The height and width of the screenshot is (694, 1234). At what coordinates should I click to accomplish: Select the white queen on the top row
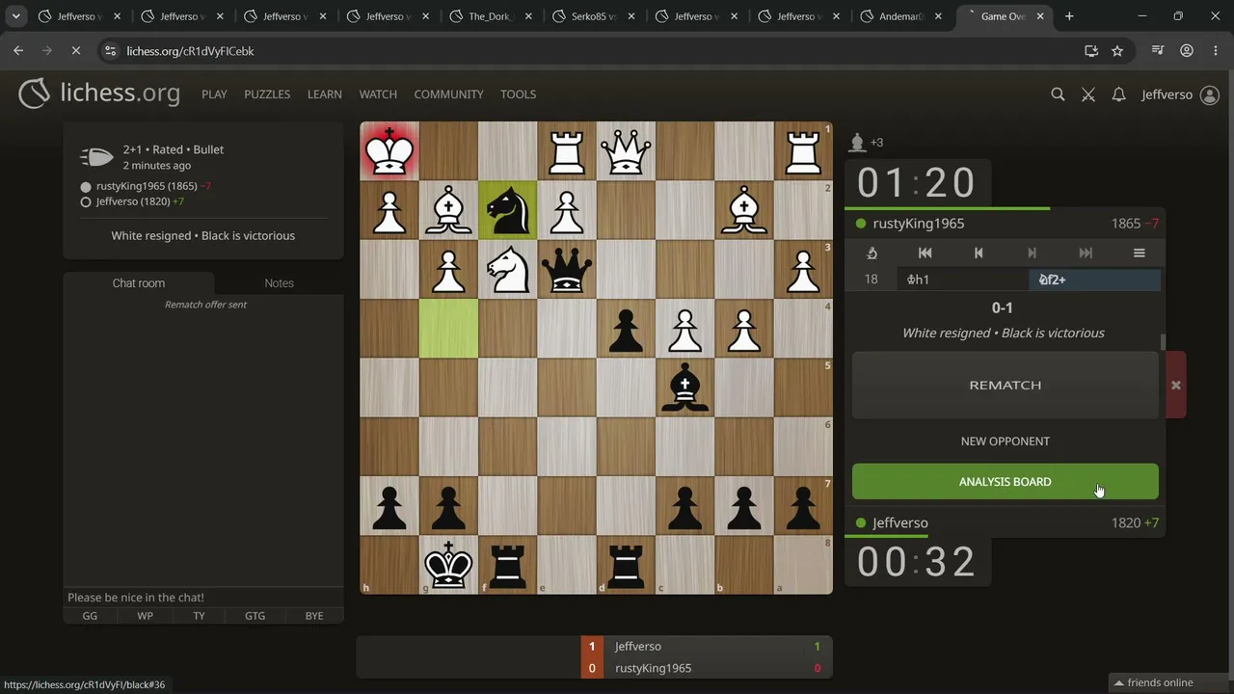(626, 151)
